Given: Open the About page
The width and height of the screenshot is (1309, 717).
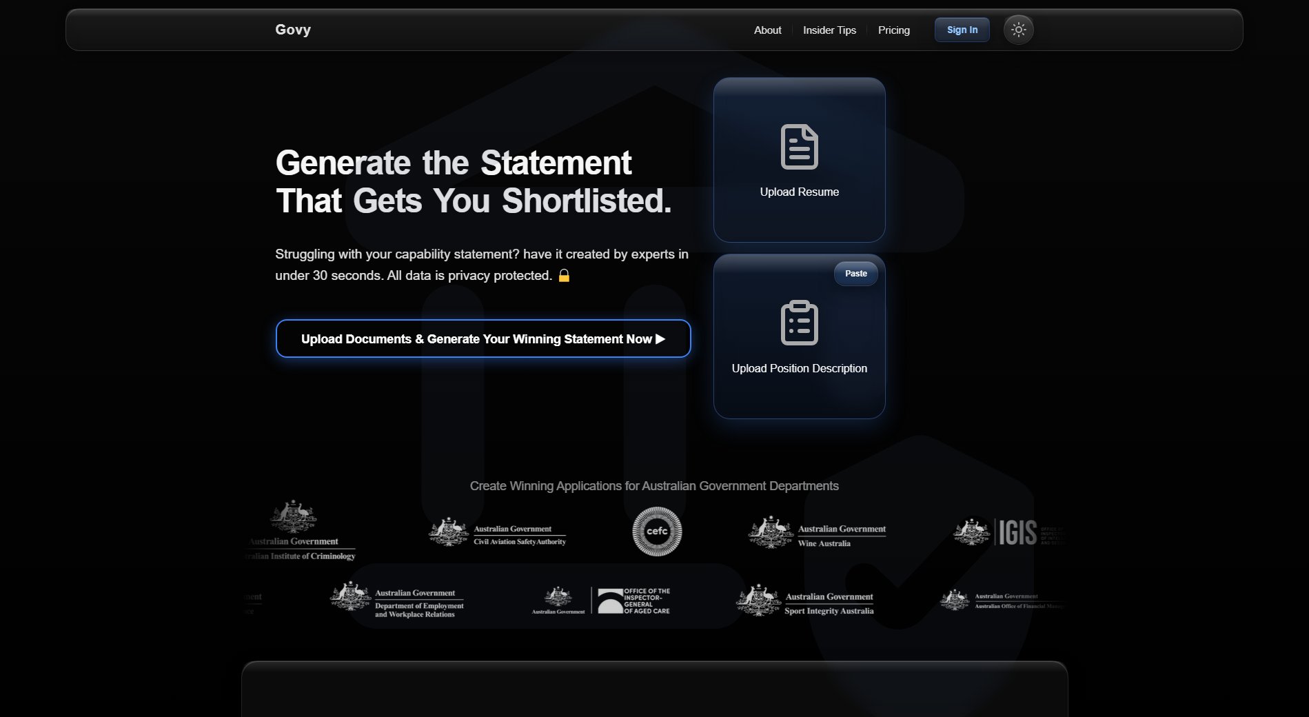Looking at the screenshot, I should click(767, 30).
